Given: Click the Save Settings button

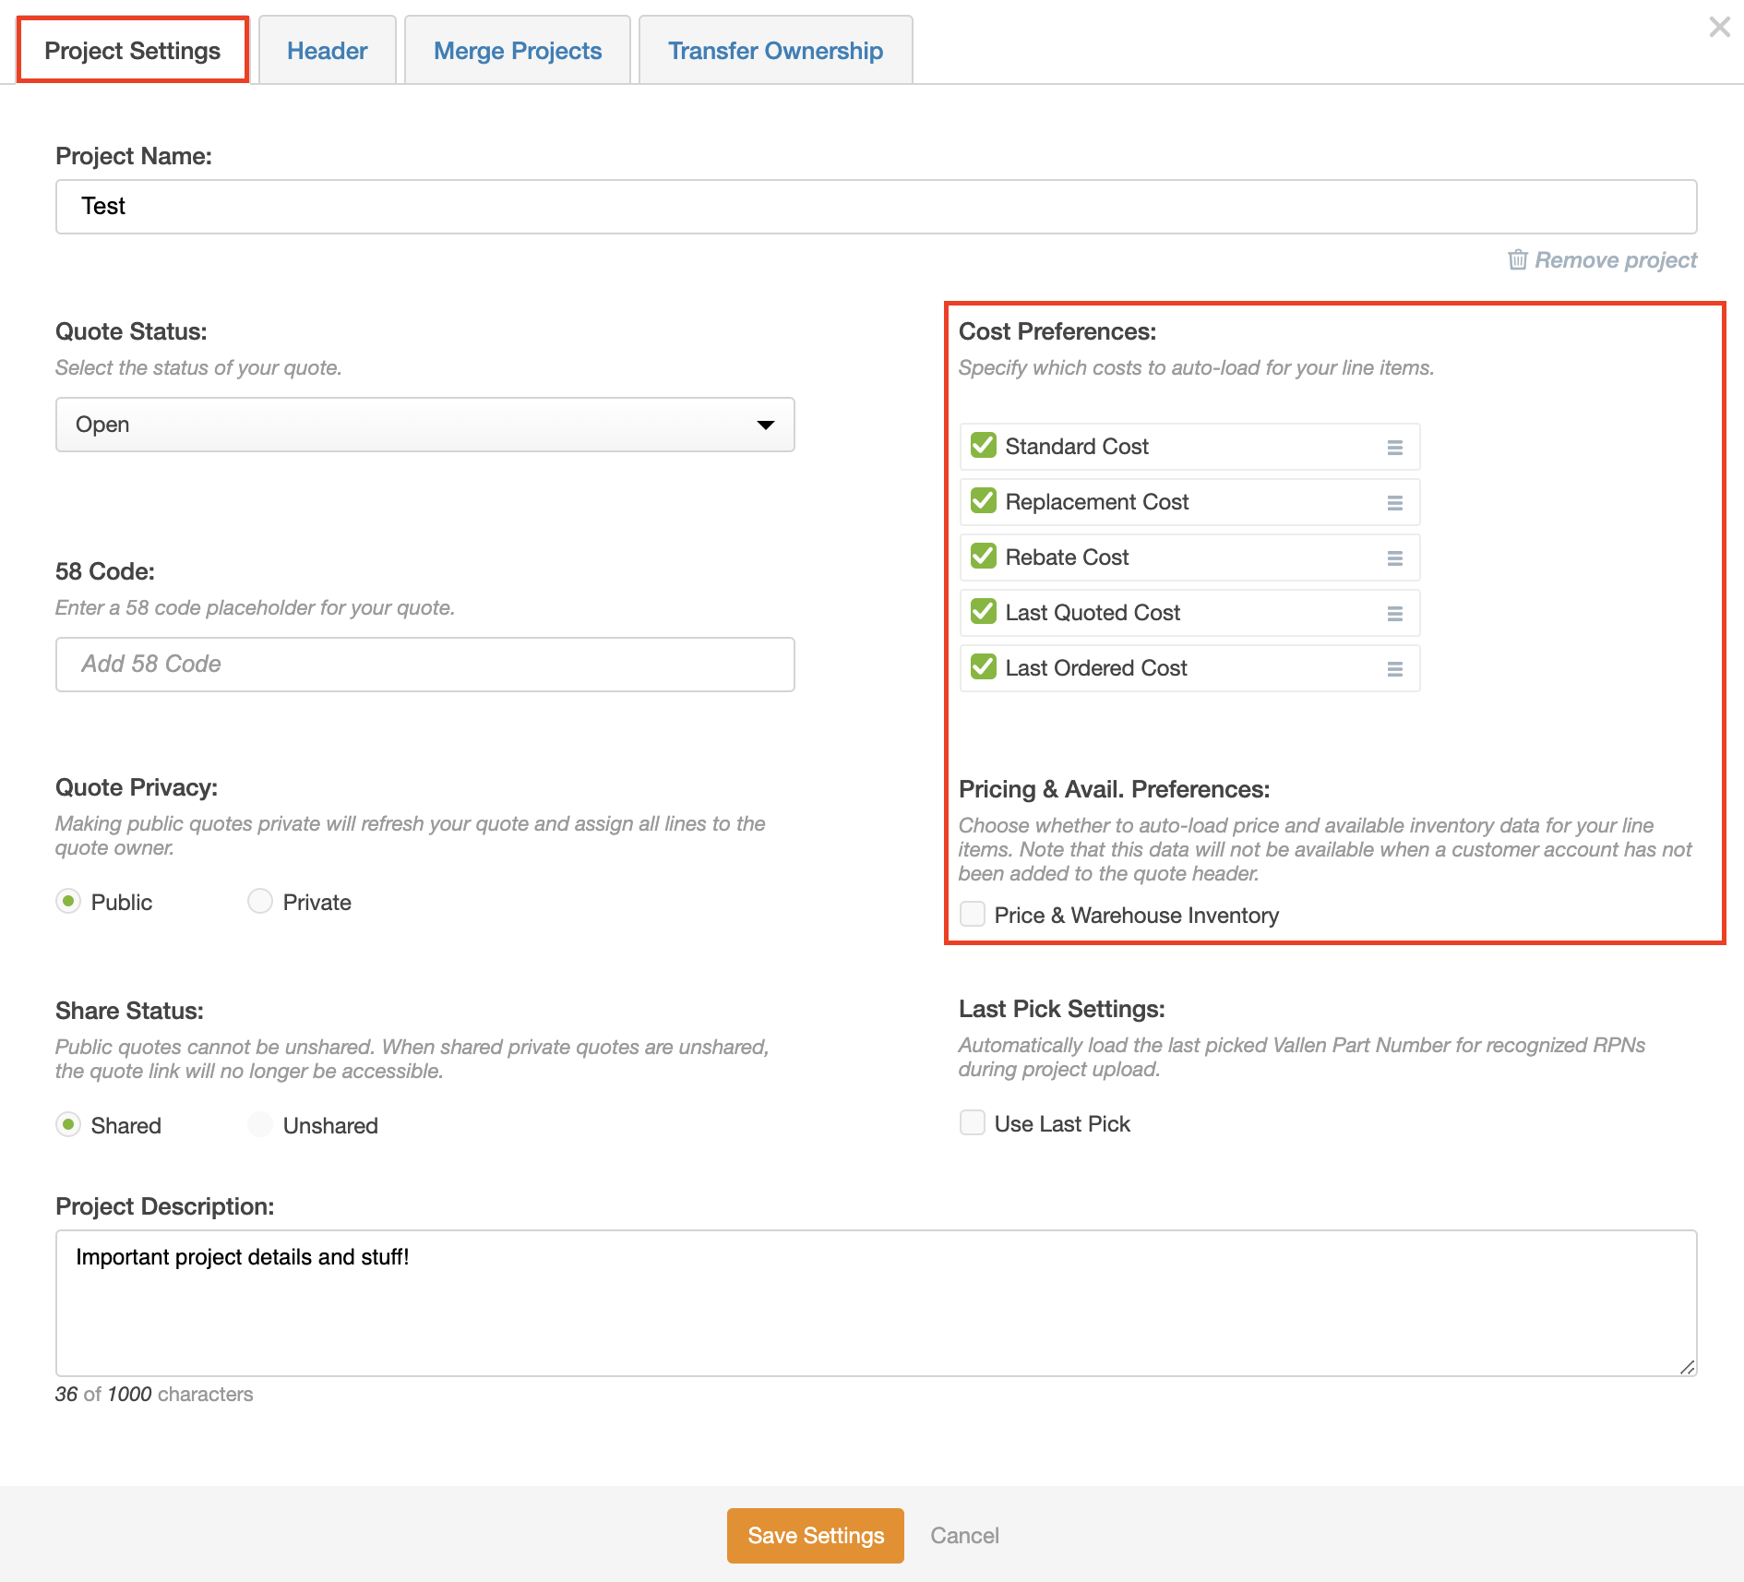Looking at the screenshot, I should 815,1535.
